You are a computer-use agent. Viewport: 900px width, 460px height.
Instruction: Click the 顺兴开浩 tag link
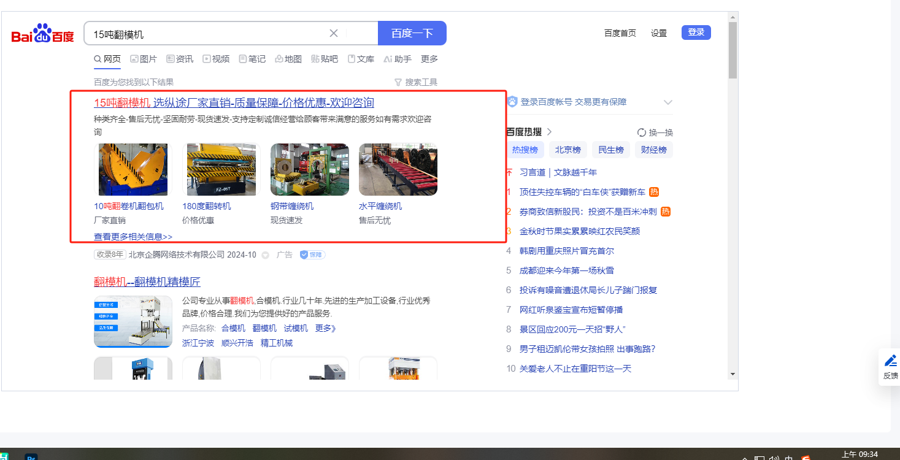tap(237, 343)
